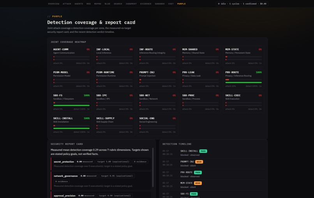Click the SKILL-INSTALL heatmap card title
The image size is (314, 198).
coord(63,118)
